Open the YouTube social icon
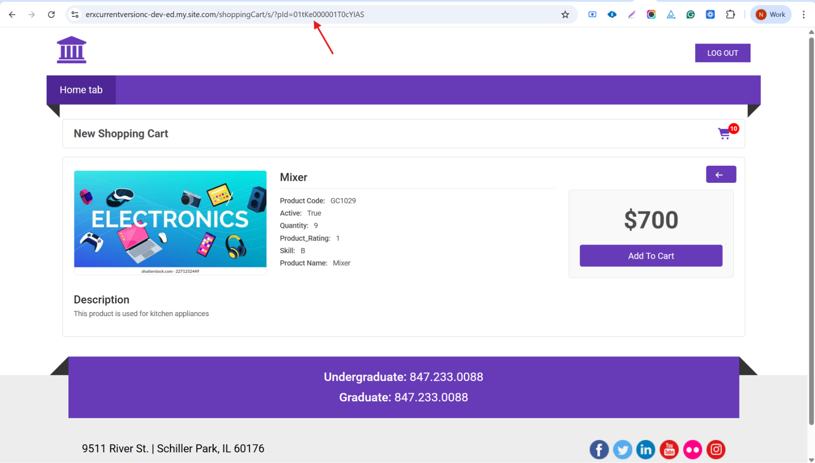The height and width of the screenshot is (463, 815). [669, 450]
